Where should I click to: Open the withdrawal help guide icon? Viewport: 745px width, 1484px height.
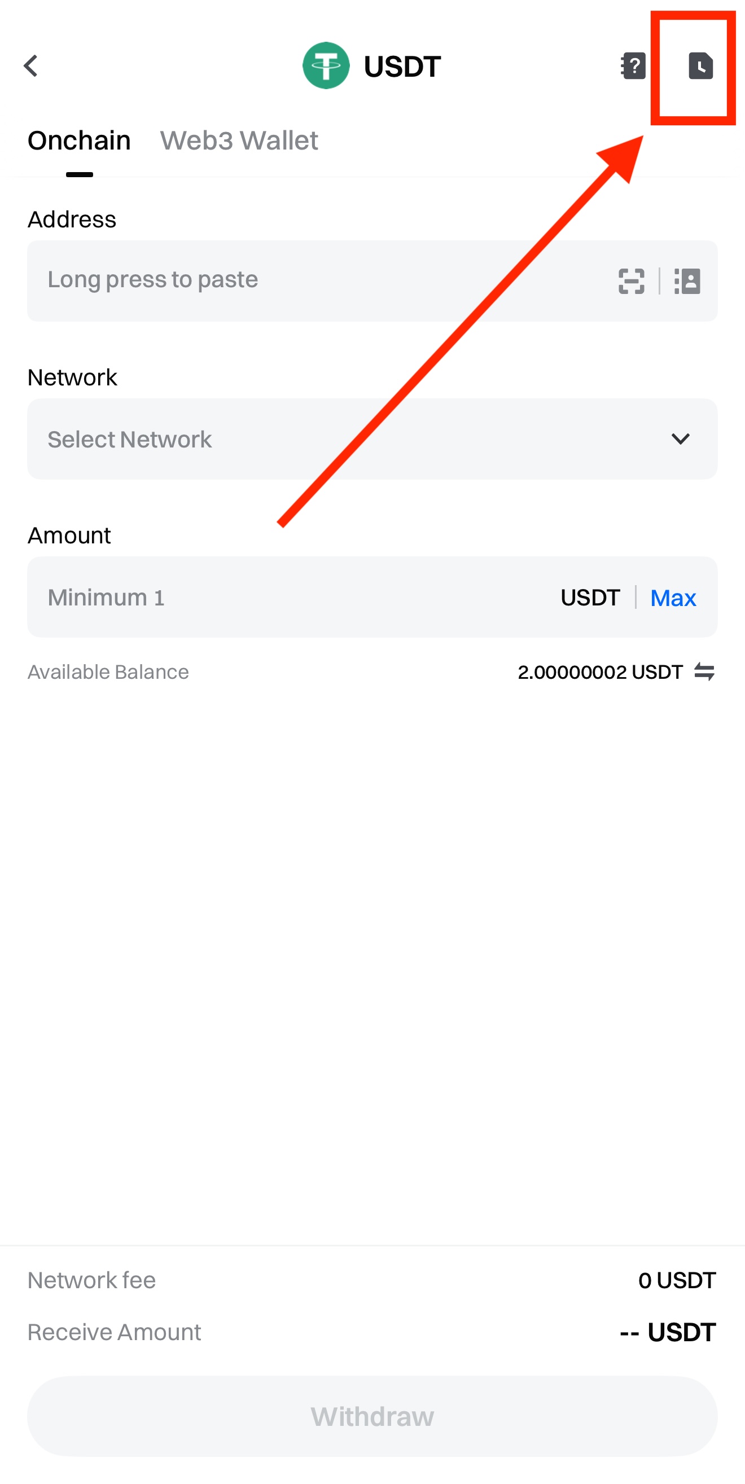click(x=633, y=65)
